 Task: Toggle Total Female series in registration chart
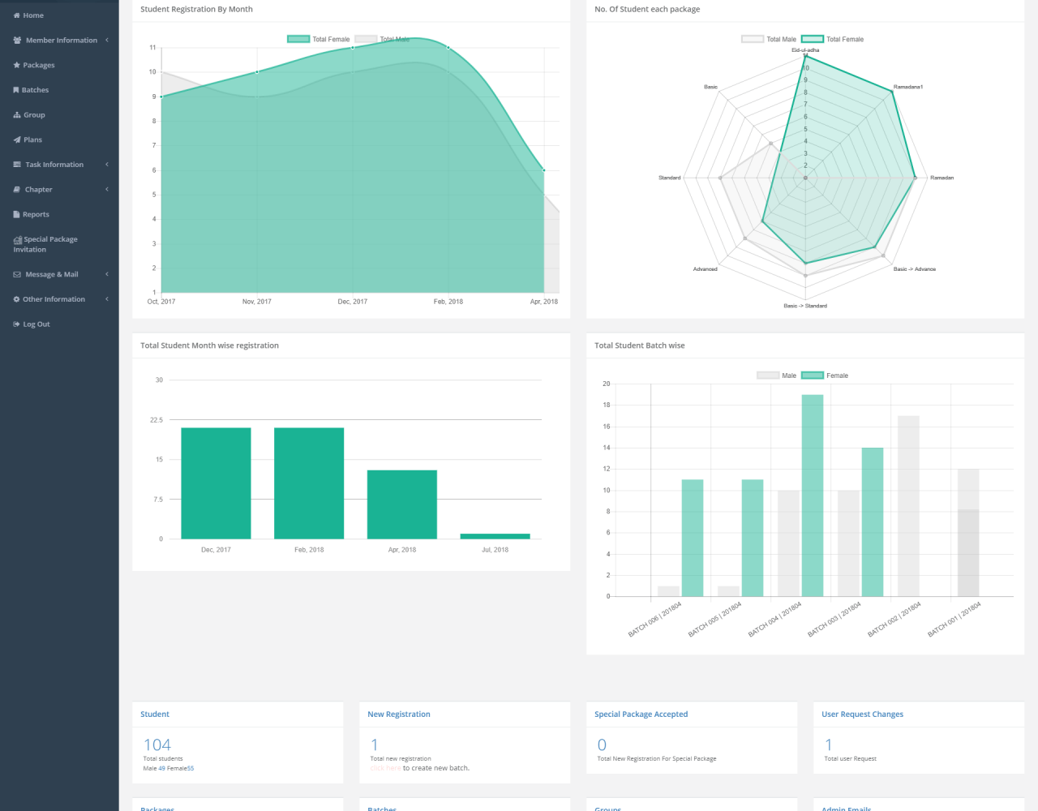[x=319, y=39]
